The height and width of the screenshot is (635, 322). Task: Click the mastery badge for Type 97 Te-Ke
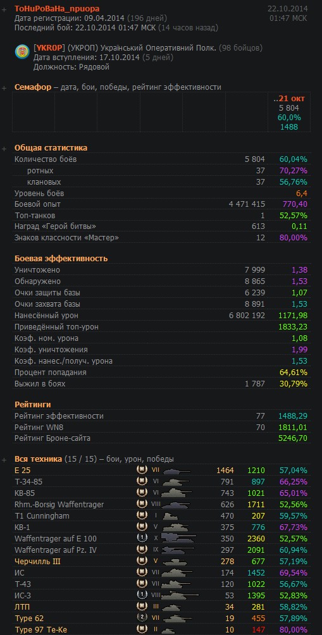pos(142,630)
